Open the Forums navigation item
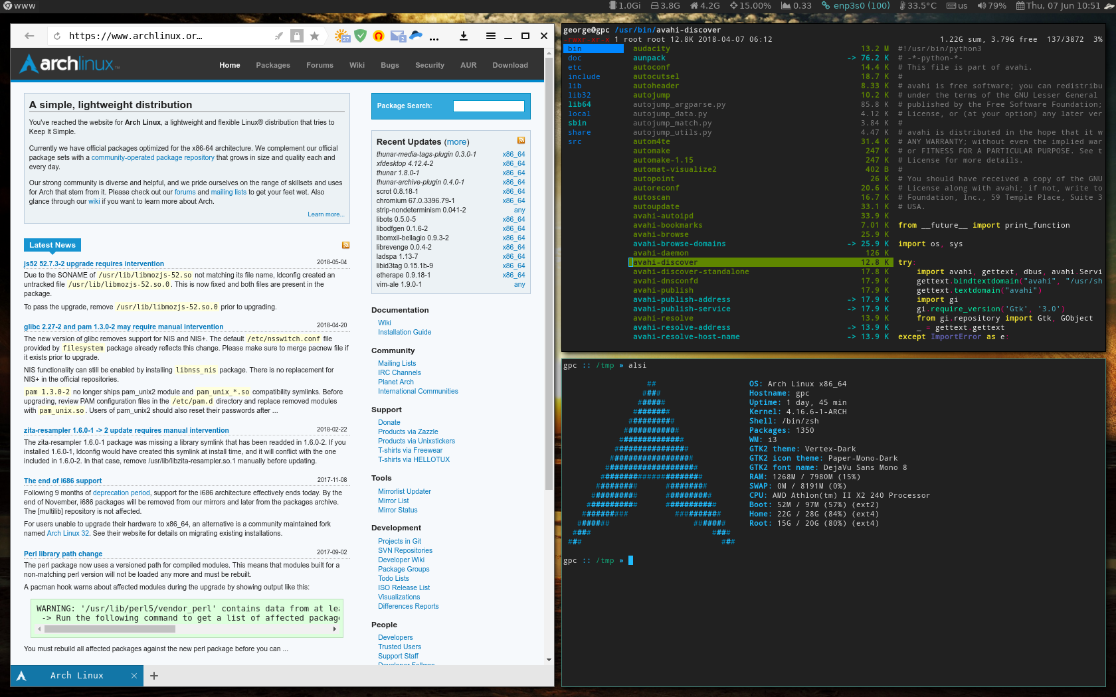The height and width of the screenshot is (697, 1116). click(x=320, y=65)
